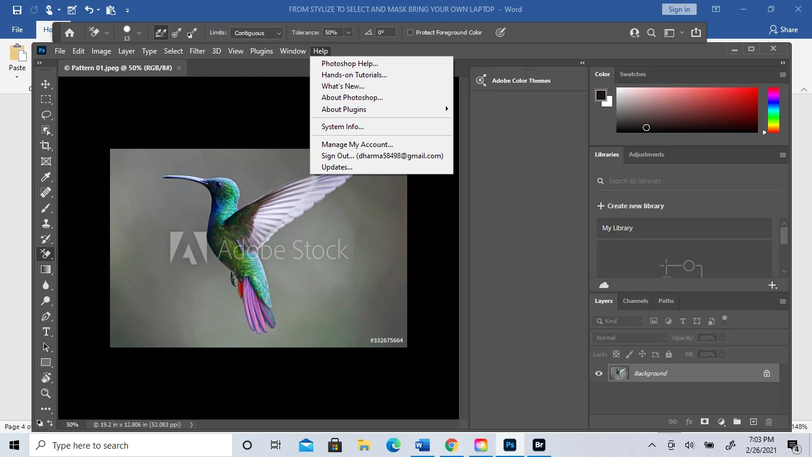This screenshot has width=812, height=457.
Task: Pick the Eyedropper tool
Action: point(46,177)
